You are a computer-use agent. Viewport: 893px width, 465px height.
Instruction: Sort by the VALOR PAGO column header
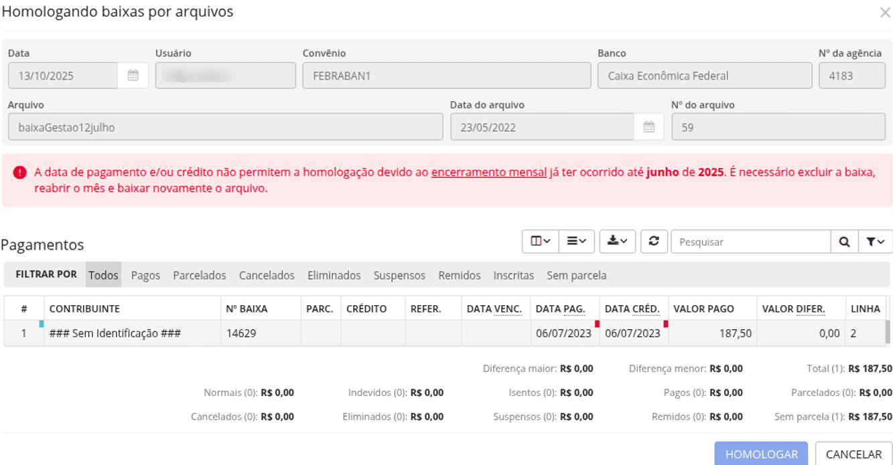703,308
